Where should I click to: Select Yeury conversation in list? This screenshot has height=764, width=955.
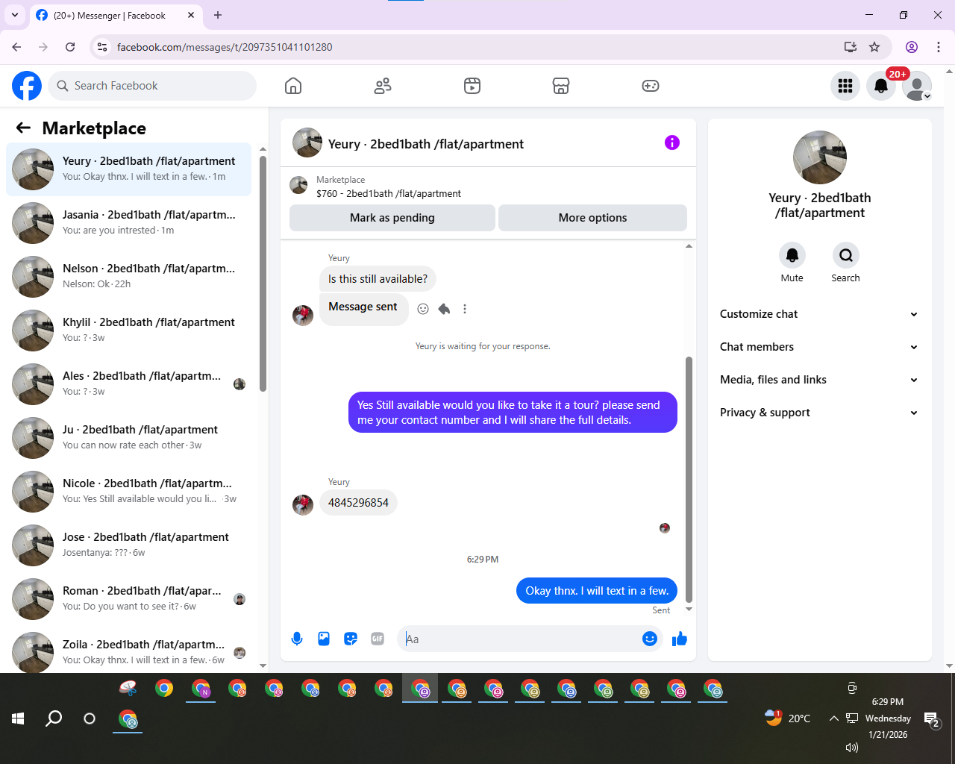(128, 169)
